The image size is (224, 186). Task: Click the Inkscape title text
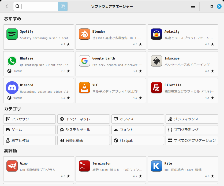[x=172, y=58]
